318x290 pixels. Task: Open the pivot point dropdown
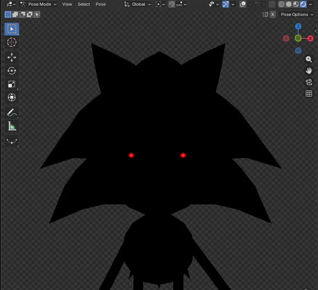160,4
